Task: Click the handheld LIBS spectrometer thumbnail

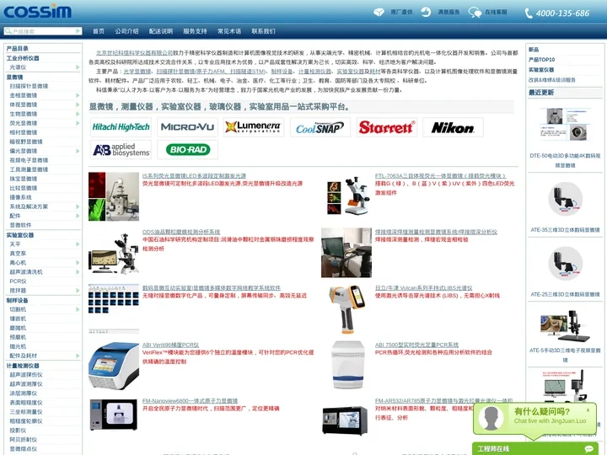Action: (346, 309)
